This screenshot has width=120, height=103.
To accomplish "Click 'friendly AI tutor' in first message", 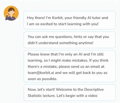I will click(x=87, y=18).
